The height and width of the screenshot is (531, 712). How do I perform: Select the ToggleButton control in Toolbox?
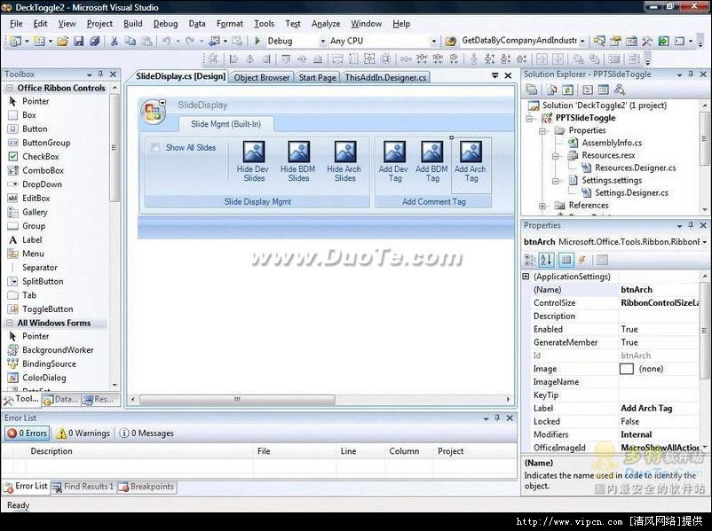(47, 309)
